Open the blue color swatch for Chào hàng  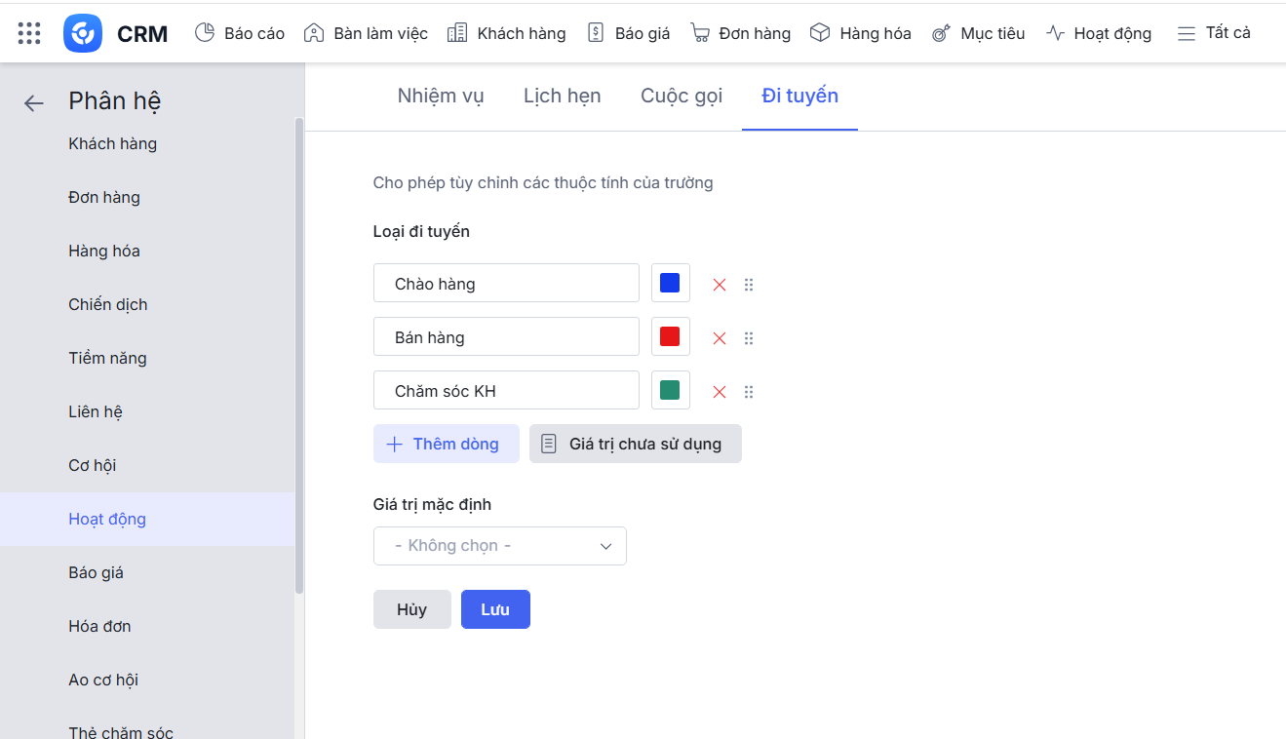[670, 284]
